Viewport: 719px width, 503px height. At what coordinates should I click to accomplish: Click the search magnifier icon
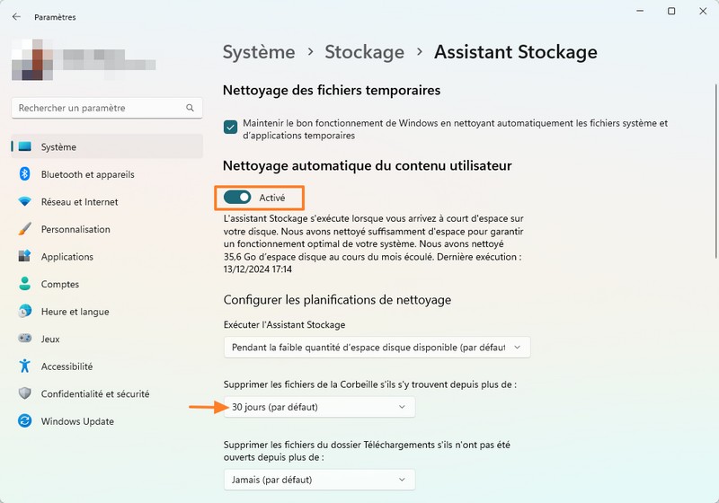tap(190, 108)
